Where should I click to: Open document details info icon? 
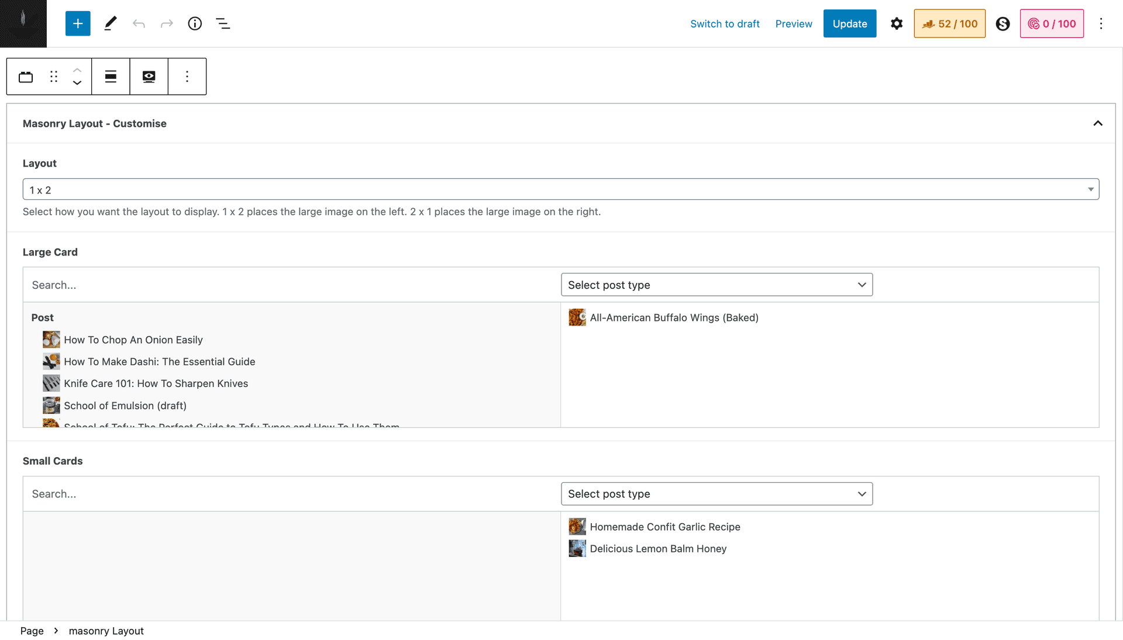(195, 23)
